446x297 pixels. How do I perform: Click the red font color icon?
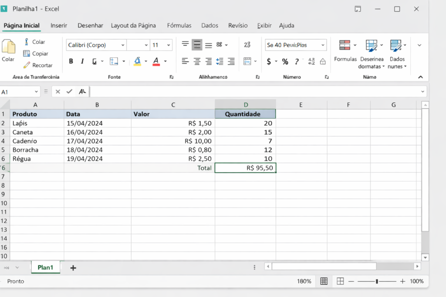point(156,61)
